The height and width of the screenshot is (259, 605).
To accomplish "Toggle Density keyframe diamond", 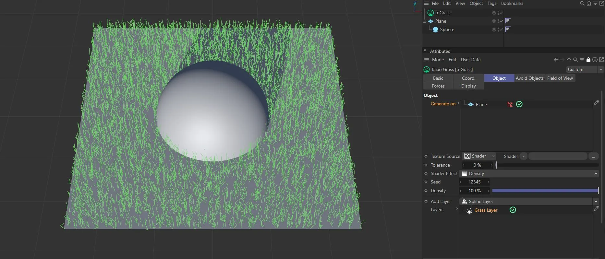I will click(x=426, y=191).
